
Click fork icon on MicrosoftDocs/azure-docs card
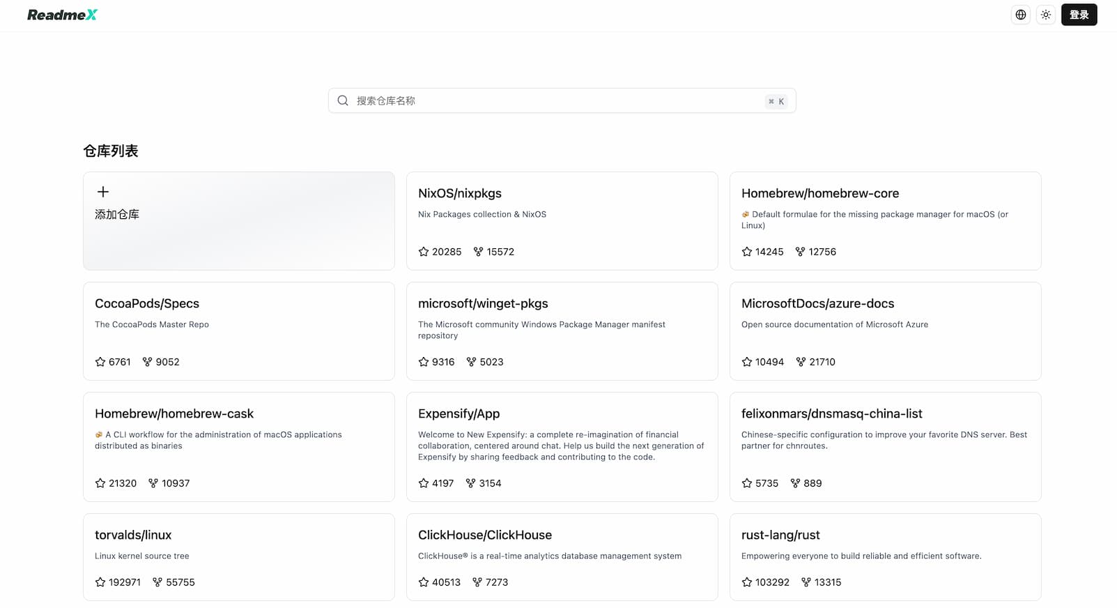[x=801, y=362]
